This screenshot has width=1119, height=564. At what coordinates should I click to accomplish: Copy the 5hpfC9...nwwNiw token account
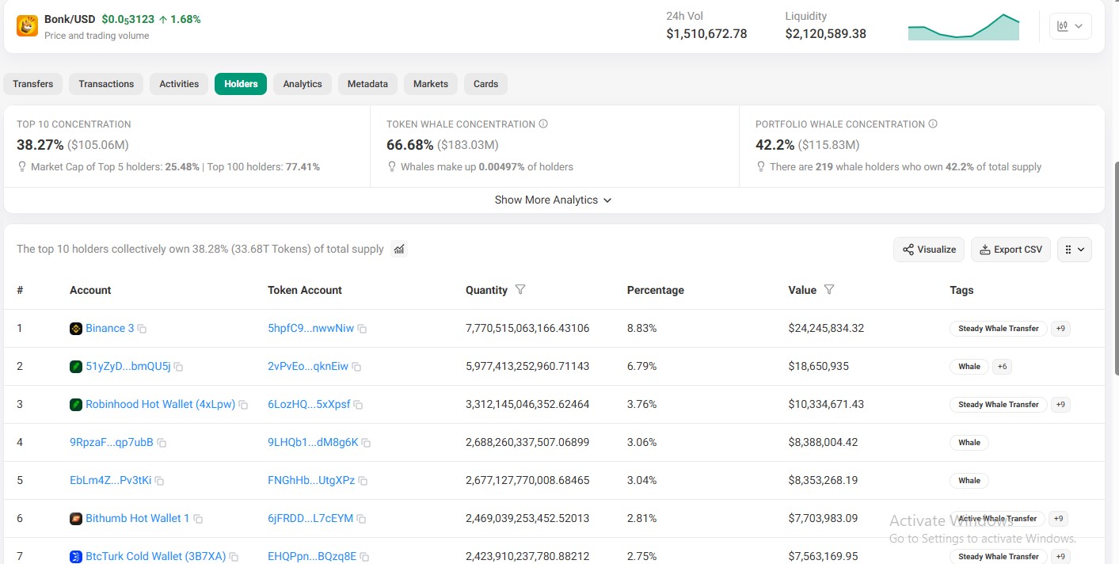362,329
